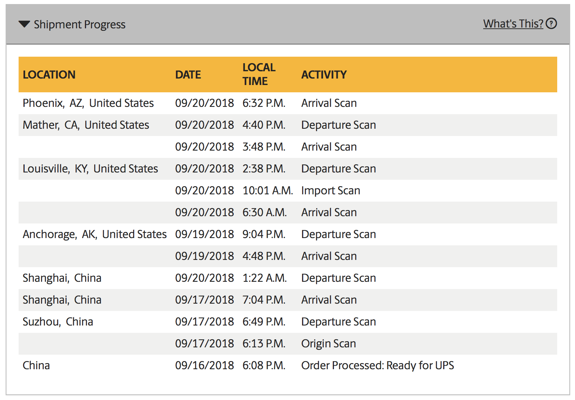Click the ACTIVITY column header
Image resolution: width=575 pixels, height=400 pixels.
pos(324,75)
